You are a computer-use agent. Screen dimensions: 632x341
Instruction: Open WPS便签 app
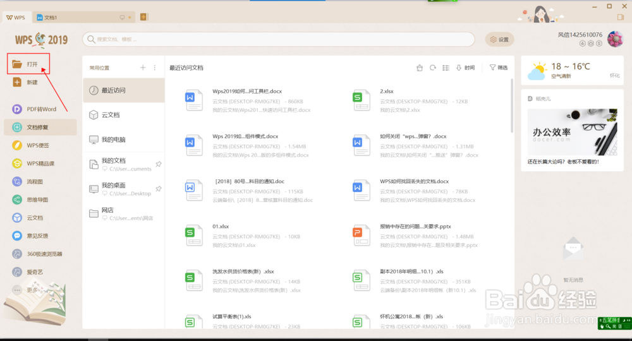click(31, 145)
